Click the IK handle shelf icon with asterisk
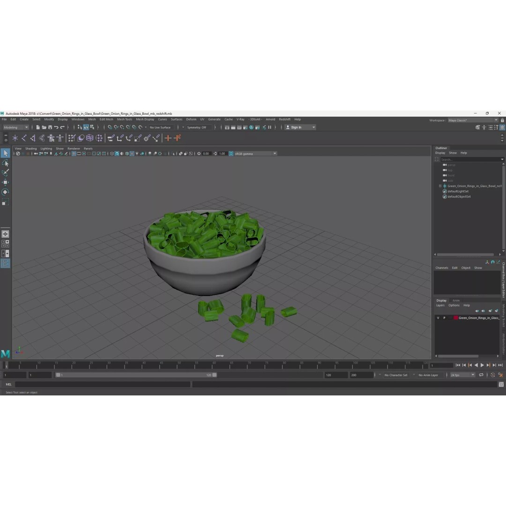 [x=15, y=138]
